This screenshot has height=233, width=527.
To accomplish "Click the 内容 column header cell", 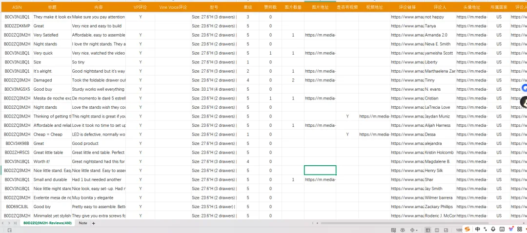I will [x=98, y=7].
